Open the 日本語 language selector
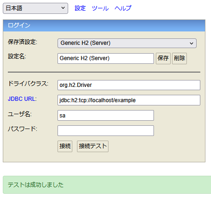211x197 pixels. 35,8
